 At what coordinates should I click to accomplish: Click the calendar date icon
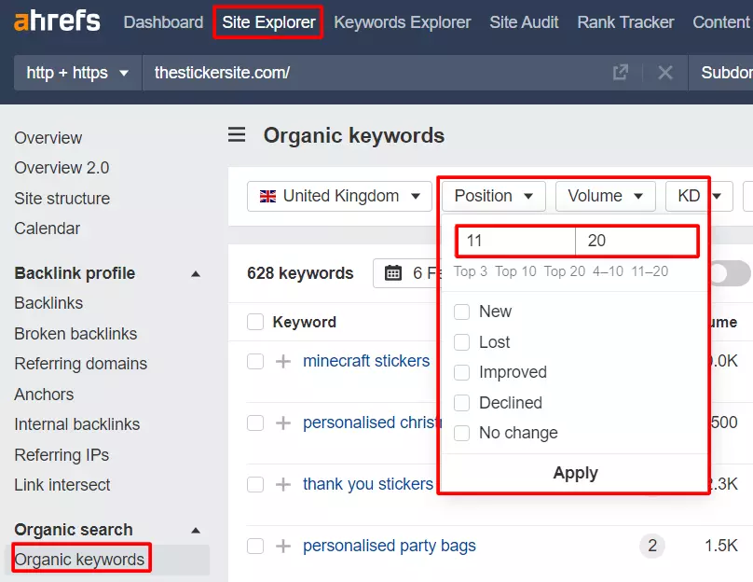tap(393, 273)
